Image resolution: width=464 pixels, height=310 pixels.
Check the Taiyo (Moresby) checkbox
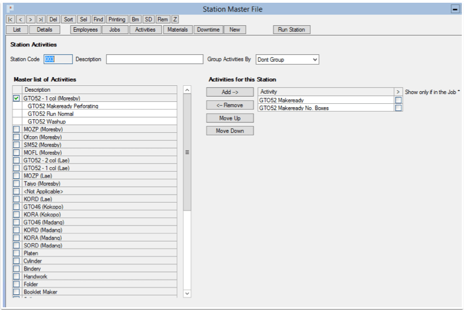[16, 183]
